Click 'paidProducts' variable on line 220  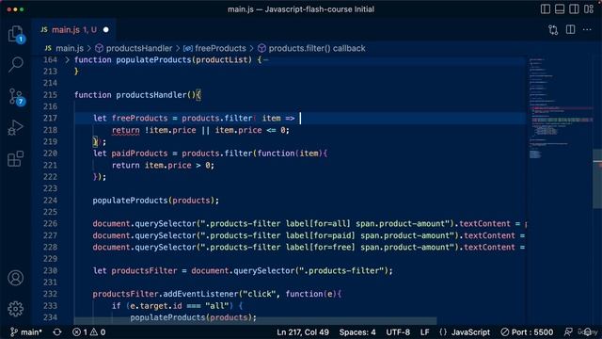[140, 153]
